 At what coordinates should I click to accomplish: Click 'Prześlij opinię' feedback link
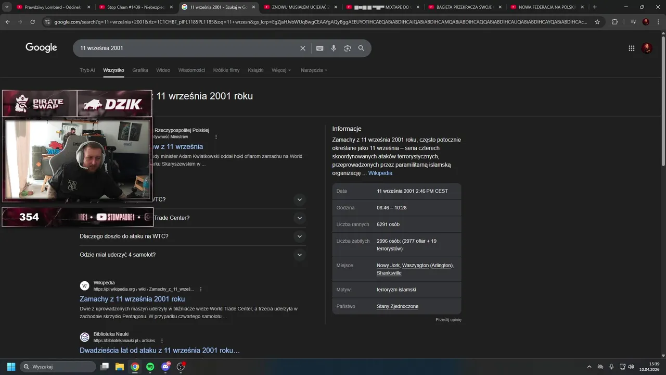pyautogui.click(x=449, y=320)
